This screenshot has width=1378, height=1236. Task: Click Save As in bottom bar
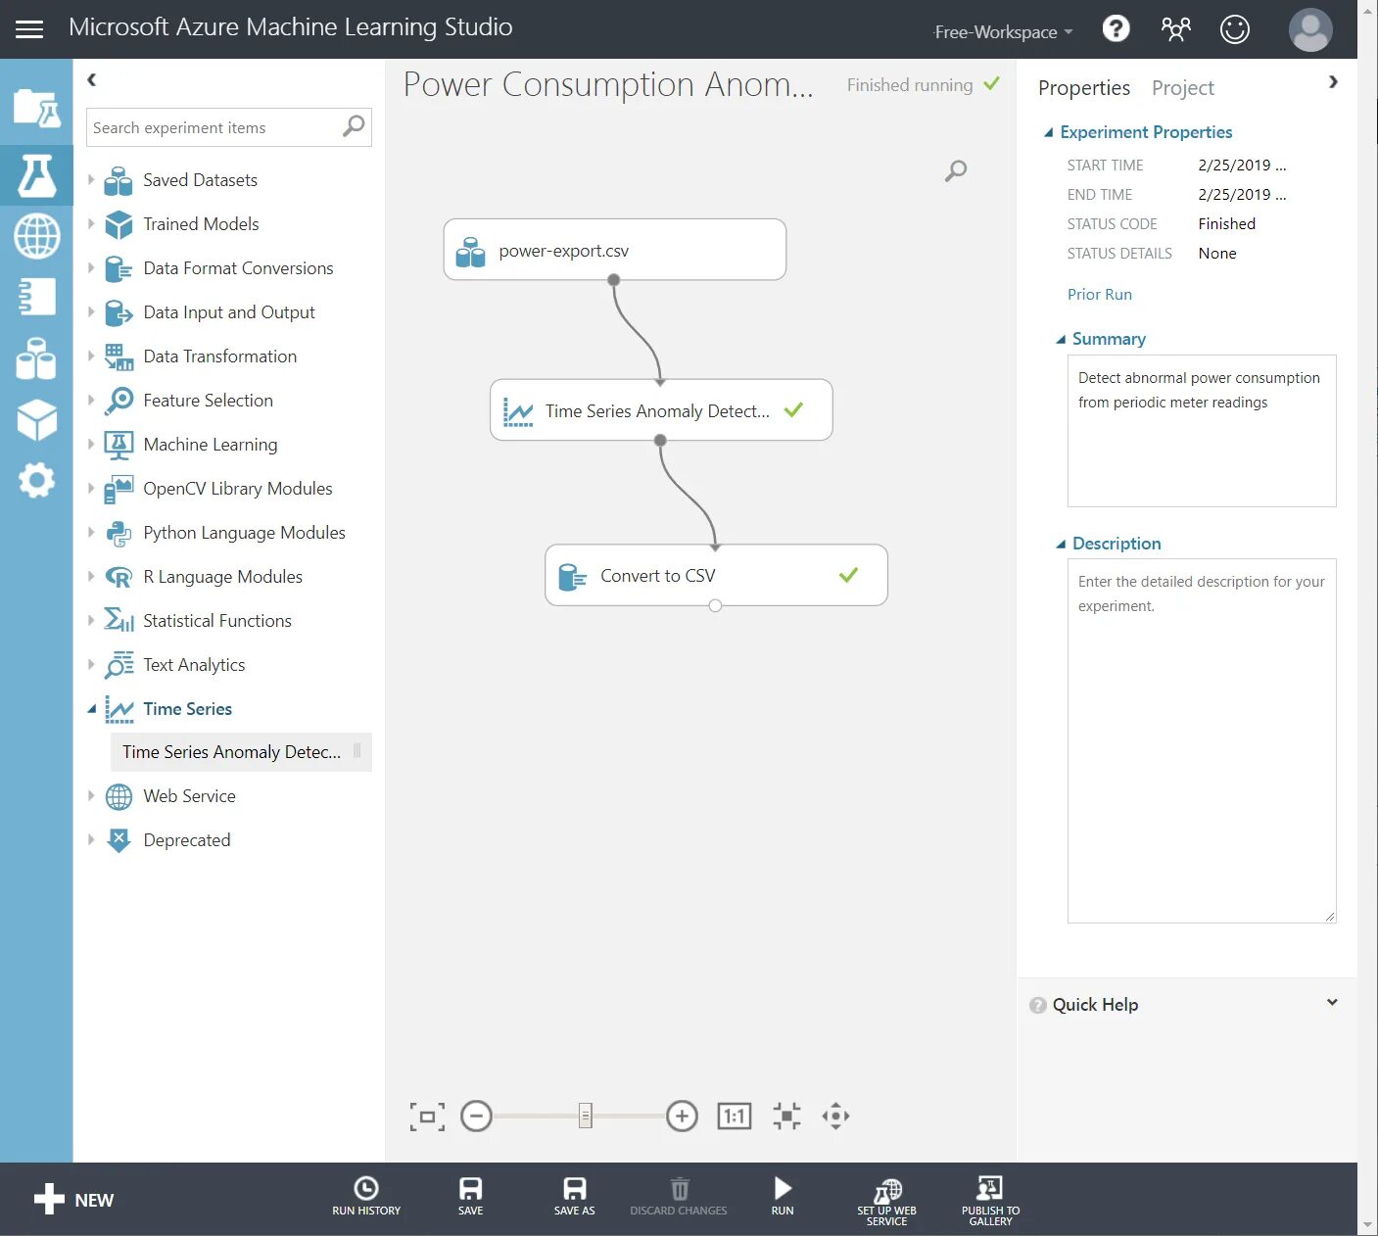coord(574,1196)
